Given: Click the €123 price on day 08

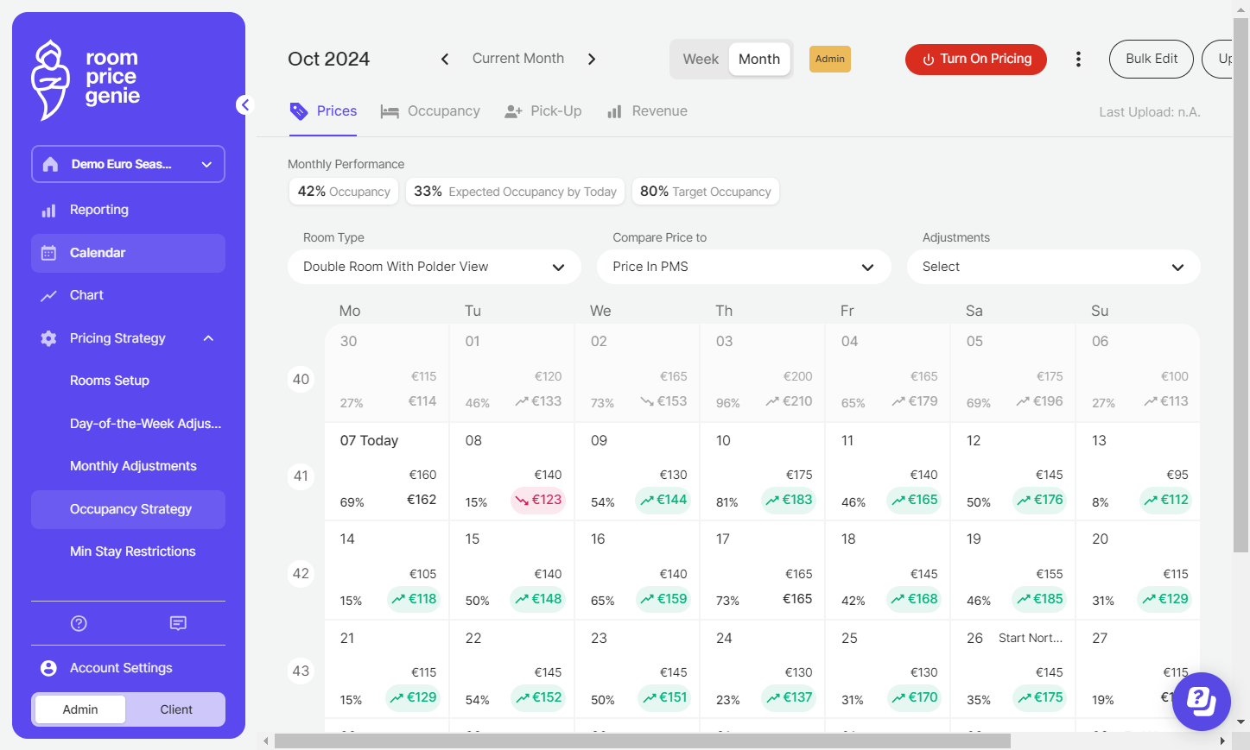Looking at the screenshot, I should click(x=537, y=500).
